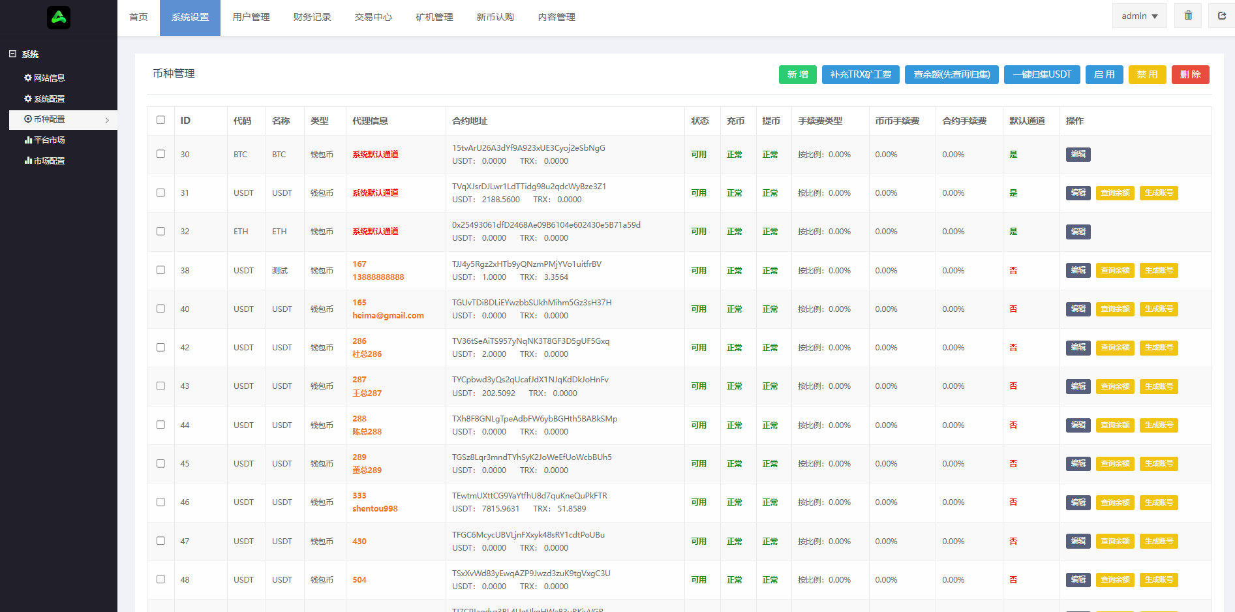
Task: Toggle the select-all checkbox in table header
Action: [160, 120]
